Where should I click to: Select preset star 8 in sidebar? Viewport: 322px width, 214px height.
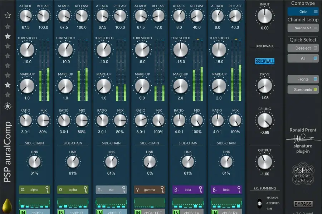coord(8,95)
